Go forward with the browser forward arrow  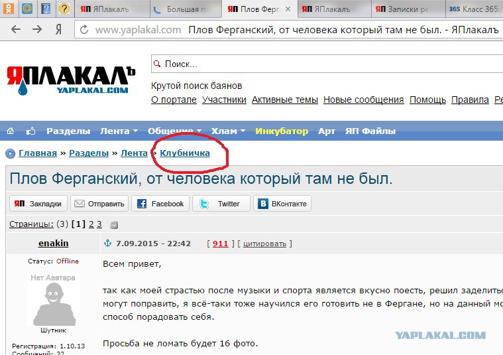(37, 30)
